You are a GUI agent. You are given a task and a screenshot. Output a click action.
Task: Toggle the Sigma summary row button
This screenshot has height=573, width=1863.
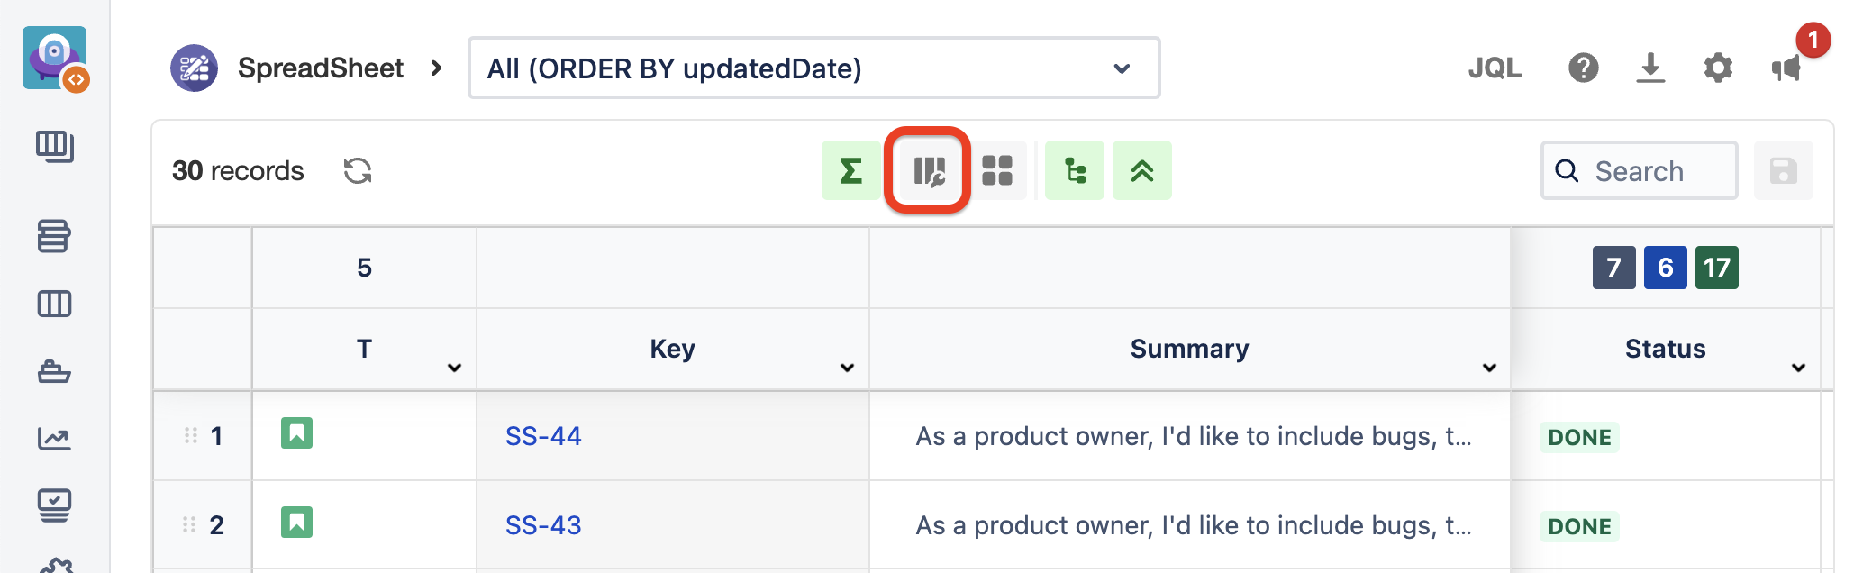click(850, 170)
